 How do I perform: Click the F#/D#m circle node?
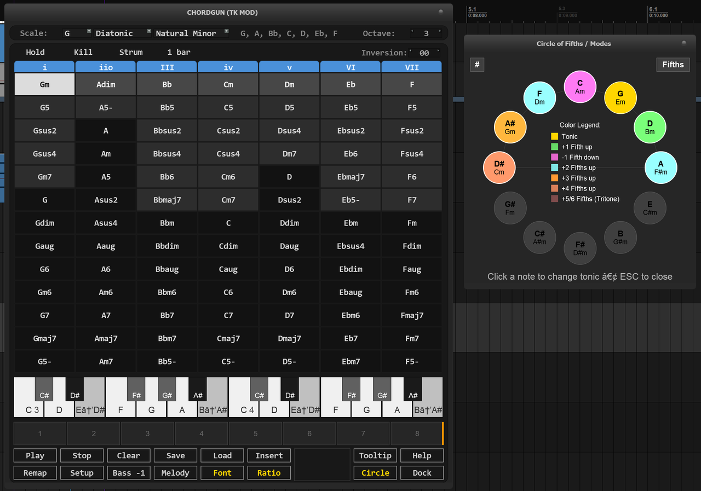(x=580, y=248)
